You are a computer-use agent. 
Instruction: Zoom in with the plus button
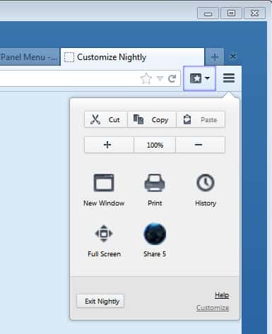(109, 145)
